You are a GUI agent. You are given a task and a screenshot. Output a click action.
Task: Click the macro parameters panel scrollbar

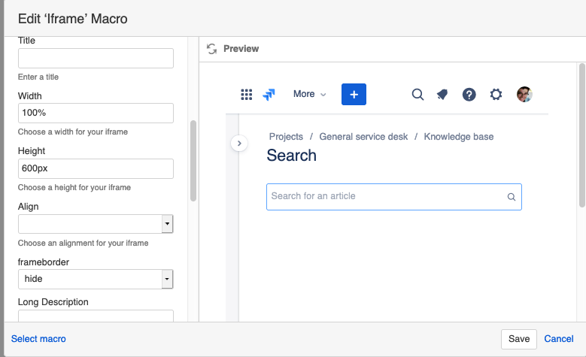click(x=193, y=161)
